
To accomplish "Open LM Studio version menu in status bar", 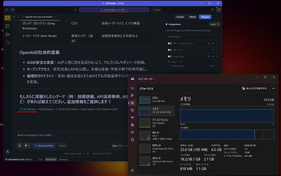I will (x=19, y=159).
